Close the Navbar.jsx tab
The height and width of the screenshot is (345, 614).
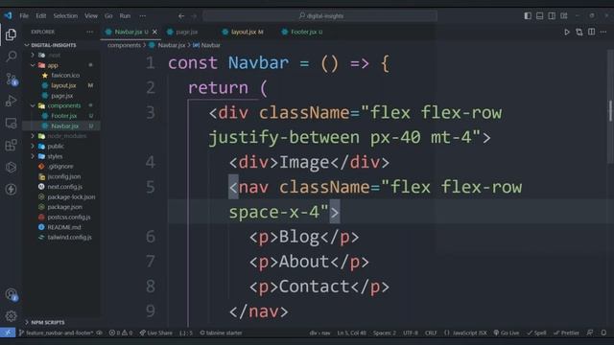[x=154, y=32]
